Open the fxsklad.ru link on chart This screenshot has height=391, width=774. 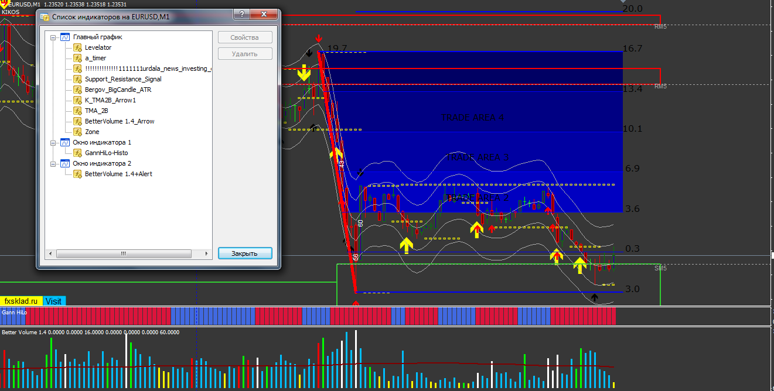coord(21,301)
